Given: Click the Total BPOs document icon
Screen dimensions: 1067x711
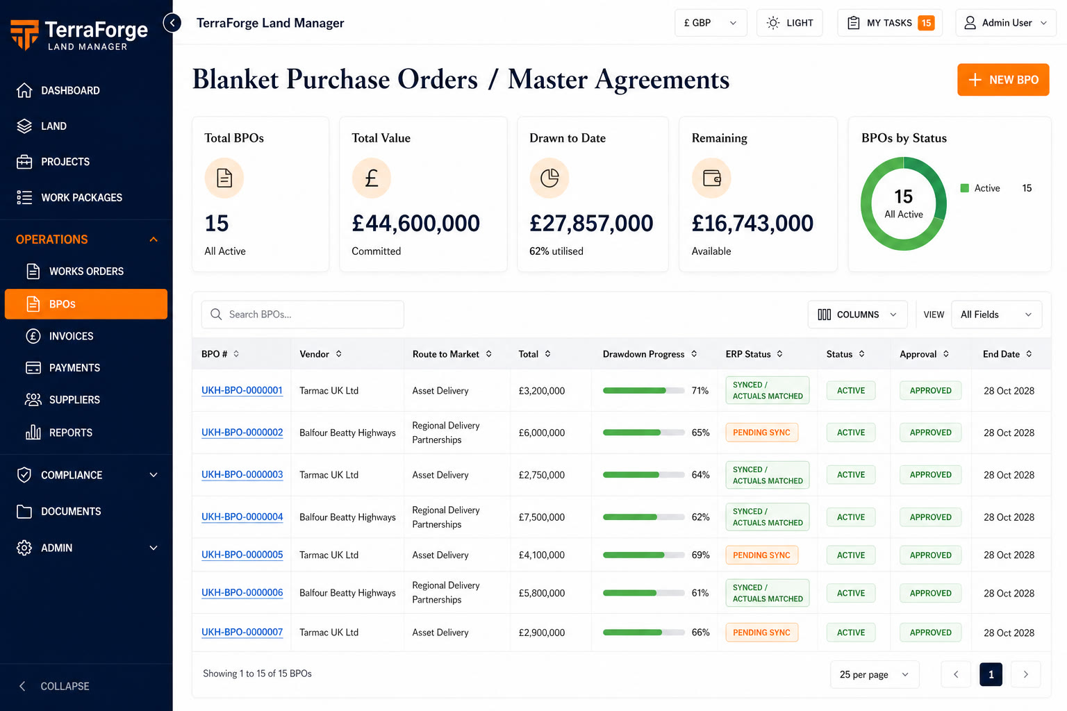Looking at the screenshot, I should pyautogui.click(x=224, y=178).
